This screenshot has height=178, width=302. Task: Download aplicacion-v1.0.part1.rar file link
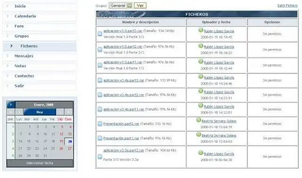coord(123,62)
